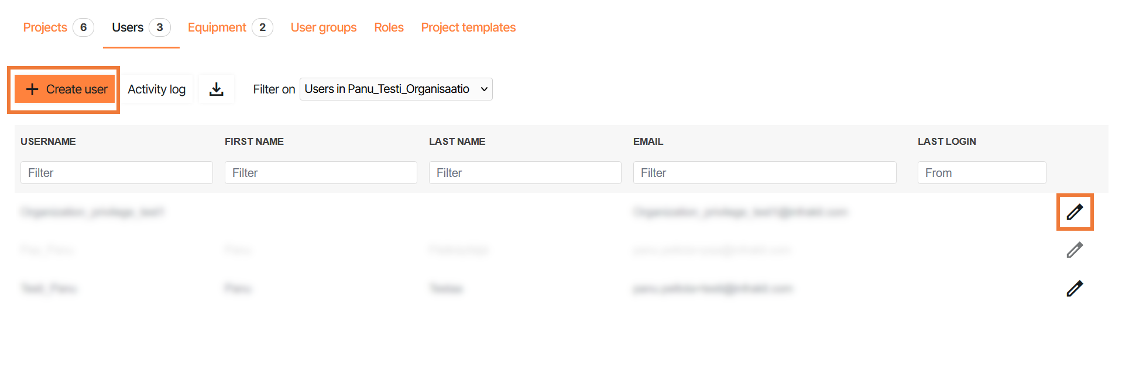1129x389 pixels.
Task: Open the Equipment tab
Action: pos(217,27)
